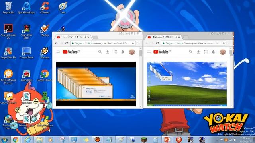Open Chrome menu dots in right window
255x143 pixels.
coord(229,43)
